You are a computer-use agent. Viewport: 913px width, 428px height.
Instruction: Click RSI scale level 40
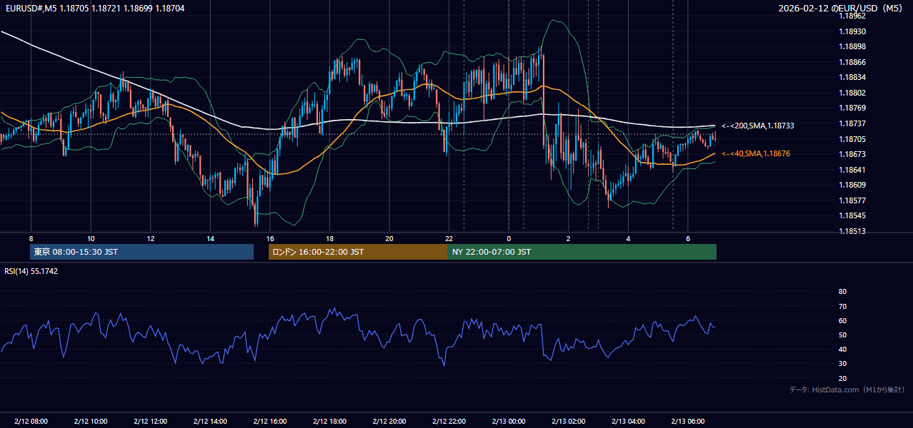842,349
